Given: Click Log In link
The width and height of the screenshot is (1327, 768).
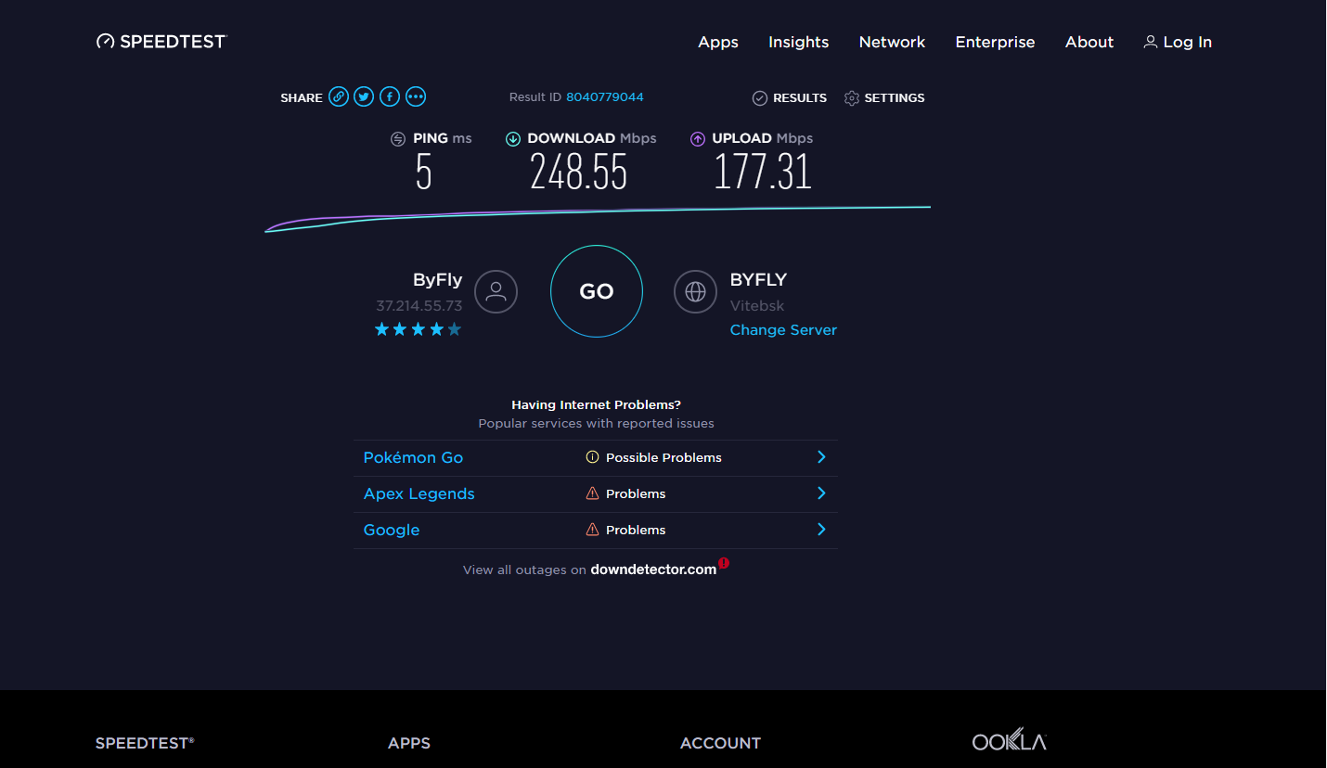Looking at the screenshot, I should [x=1187, y=42].
